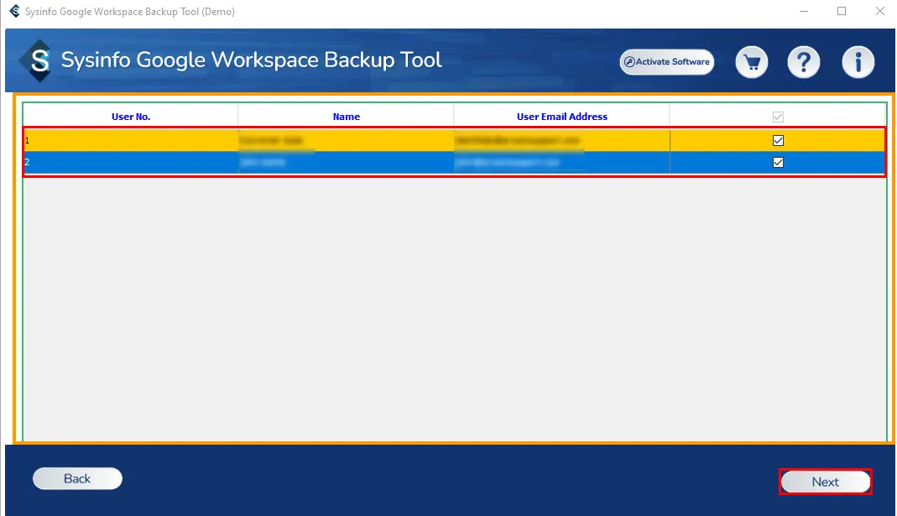Open the question mark help icon
The image size is (897, 516).
coord(804,62)
